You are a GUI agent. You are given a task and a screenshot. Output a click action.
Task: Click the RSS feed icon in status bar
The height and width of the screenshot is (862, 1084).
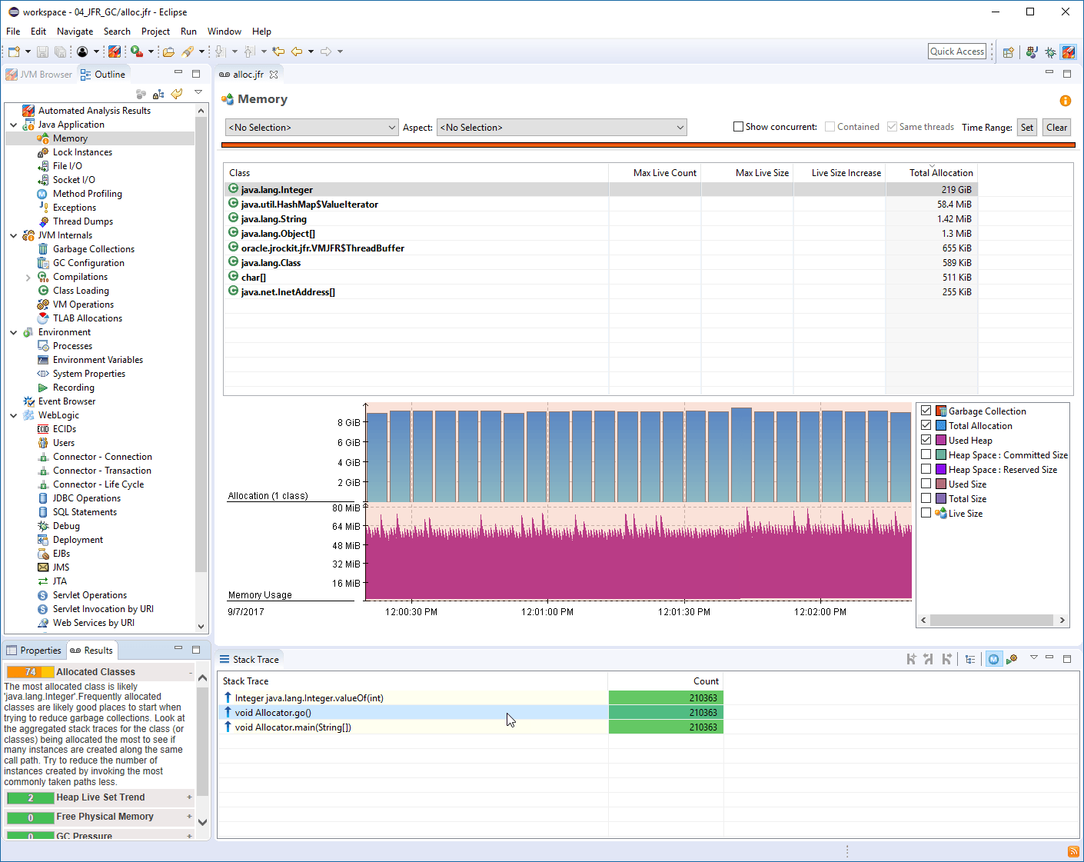click(1073, 851)
